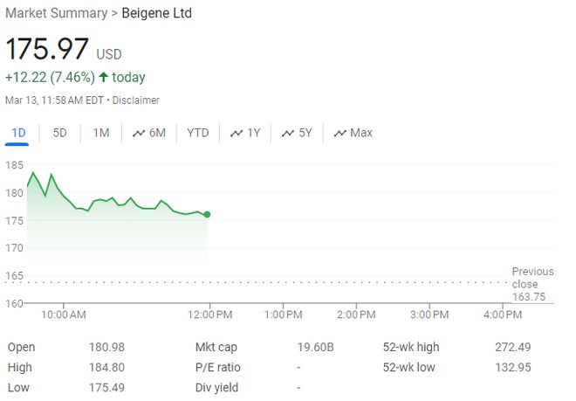
Task: Open the Disclaimer link
Action: (135, 100)
